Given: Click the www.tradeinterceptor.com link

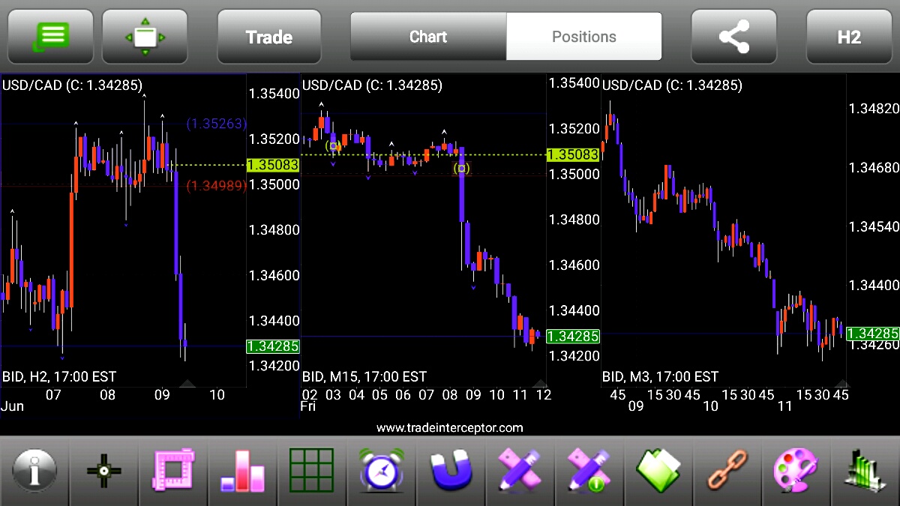Looking at the screenshot, I should point(450,428).
